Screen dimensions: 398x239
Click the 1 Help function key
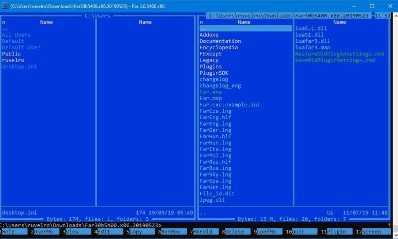coord(13,232)
